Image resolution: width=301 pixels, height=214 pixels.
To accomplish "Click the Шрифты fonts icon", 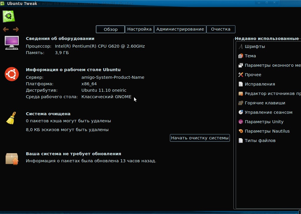I will (240, 46).
